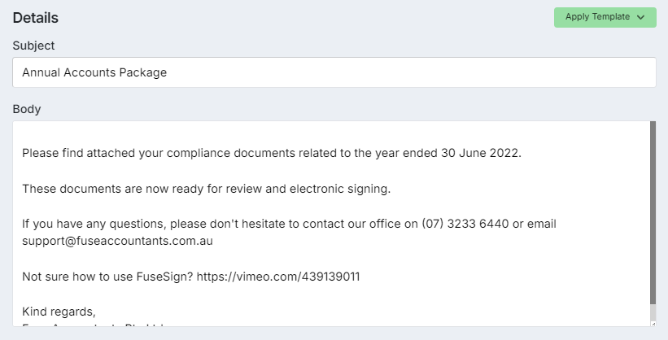Screen dimensions: 668x340
Task: Click the support@fuseaccountants.com.au email address
Action: click(117, 242)
